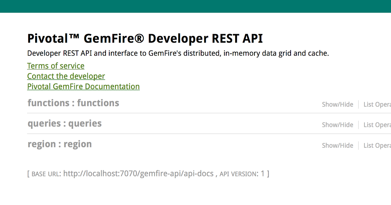
Task: Toggle Show/Hide for the queries resource
Action: (x=338, y=125)
